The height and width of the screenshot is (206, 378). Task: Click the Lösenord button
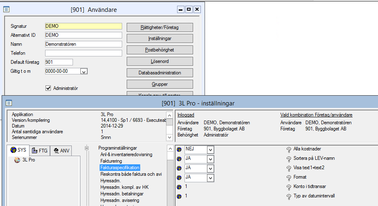[160, 61]
